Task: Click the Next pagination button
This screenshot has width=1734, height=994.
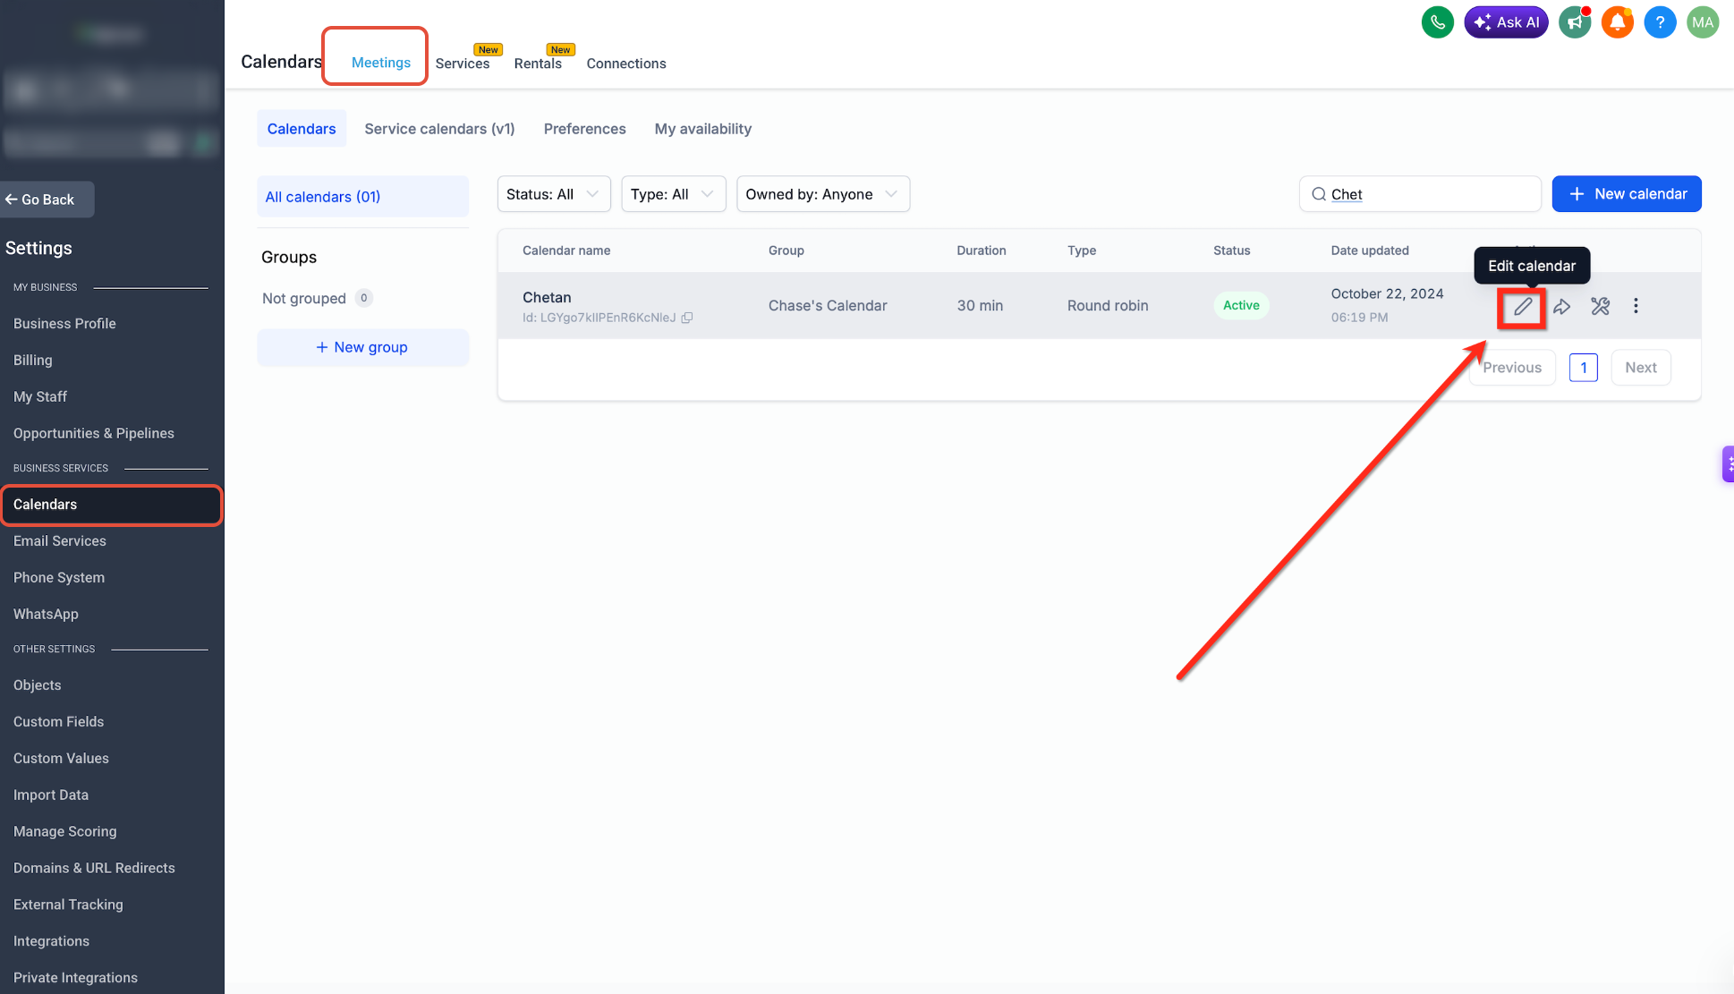Action: point(1641,368)
